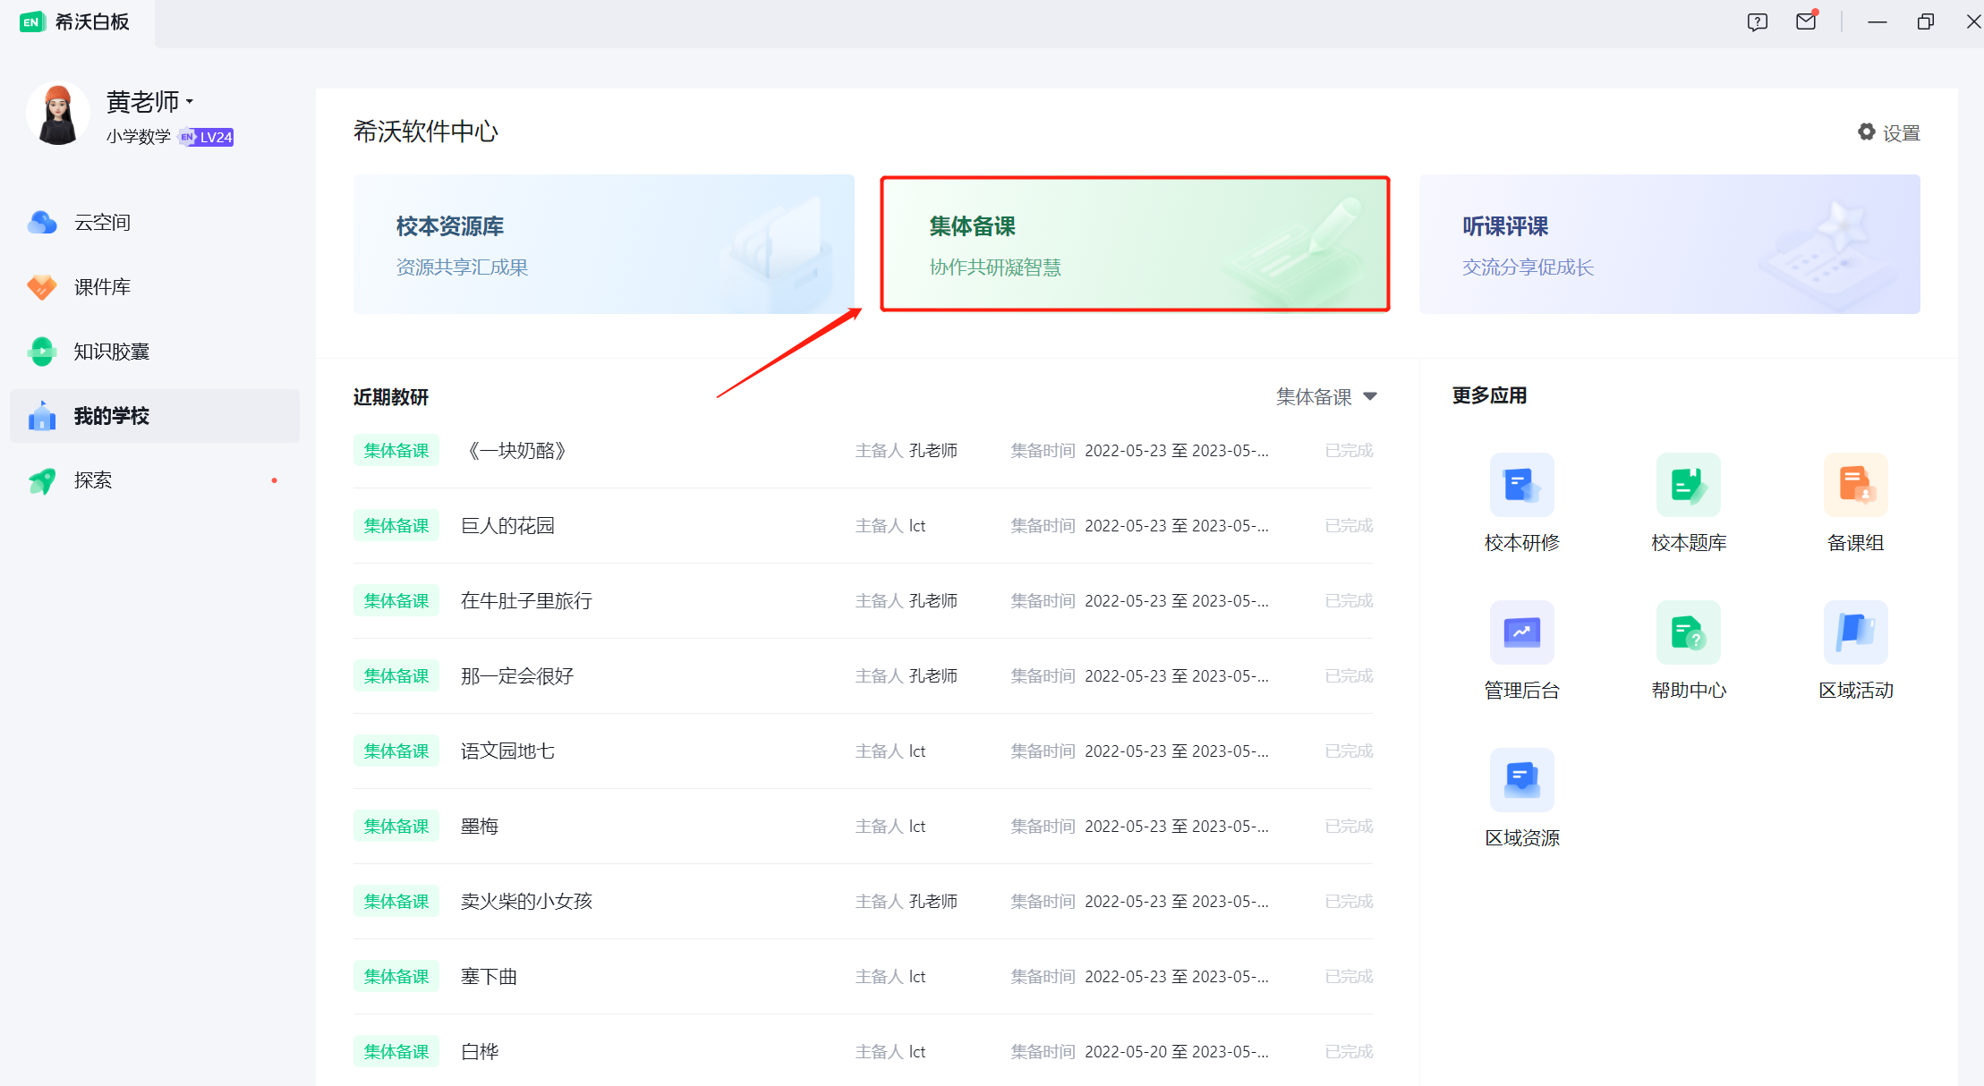Screen dimensions: 1984x1086
Task: Open the help feedback question icon
Action: click(1758, 22)
